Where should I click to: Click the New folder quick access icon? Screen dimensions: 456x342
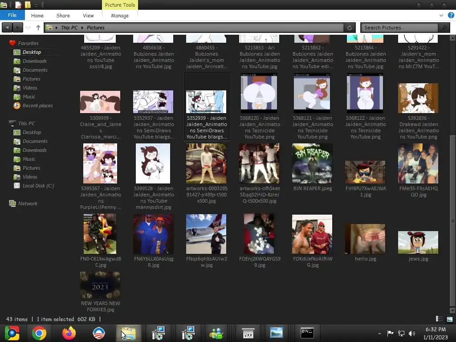pos(28,5)
